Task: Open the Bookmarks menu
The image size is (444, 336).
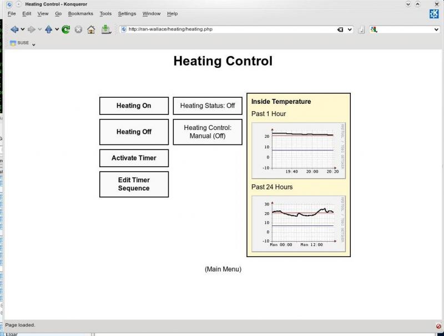Action: click(x=80, y=14)
